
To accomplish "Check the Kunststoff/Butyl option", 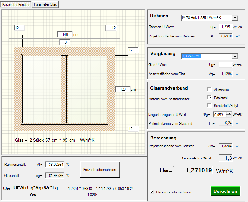I will 209,105.
